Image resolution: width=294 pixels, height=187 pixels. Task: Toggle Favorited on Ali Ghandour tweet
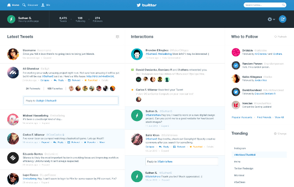(91, 80)
